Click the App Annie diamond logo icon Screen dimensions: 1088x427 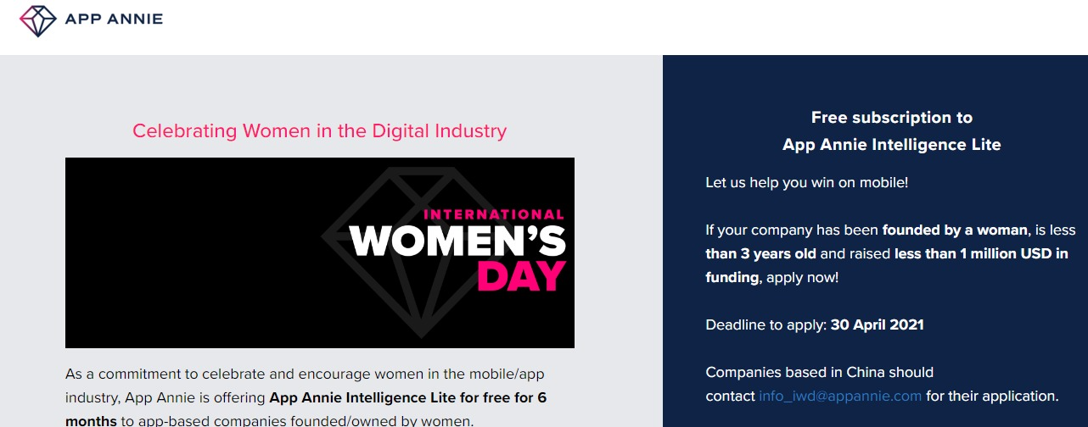pyautogui.click(x=36, y=20)
